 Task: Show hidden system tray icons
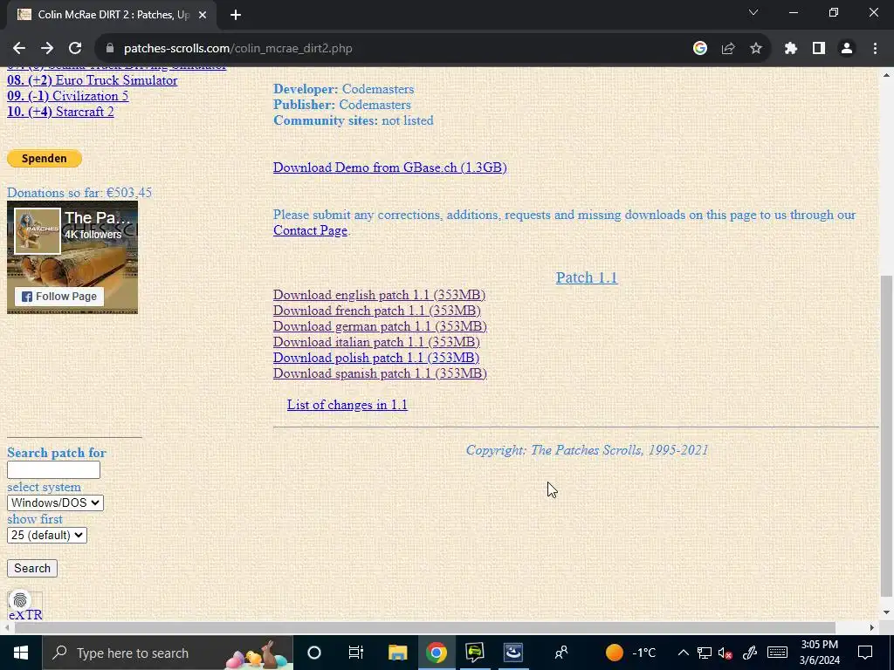pyautogui.click(x=683, y=653)
